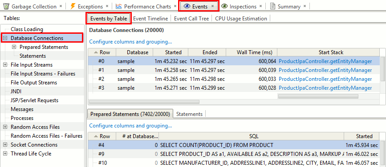The image size is (386, 167).
Task: Click the Inspections tab eye icon
Action: [224, 6]
